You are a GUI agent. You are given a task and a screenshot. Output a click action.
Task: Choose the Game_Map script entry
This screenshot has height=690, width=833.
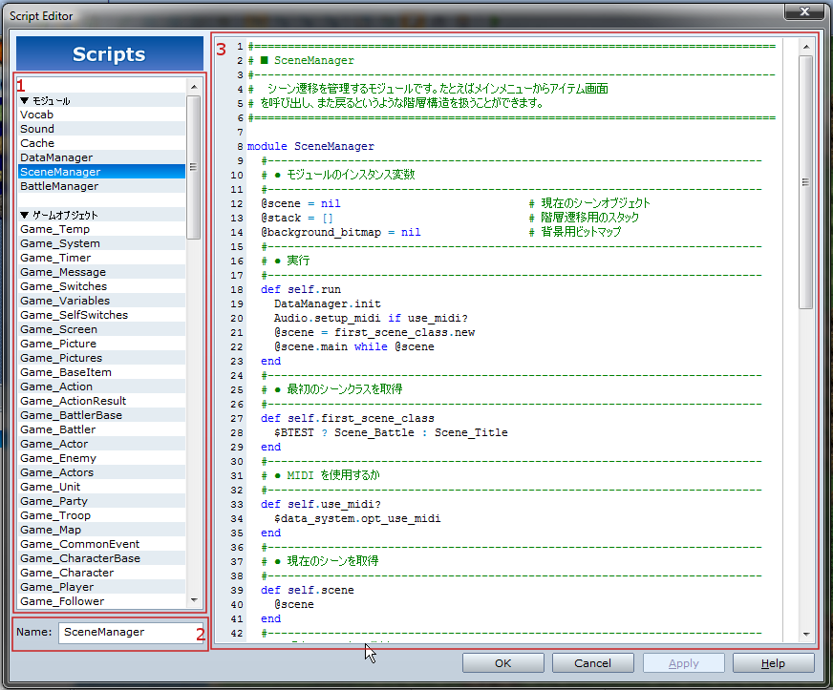click(x=51, y=530)
